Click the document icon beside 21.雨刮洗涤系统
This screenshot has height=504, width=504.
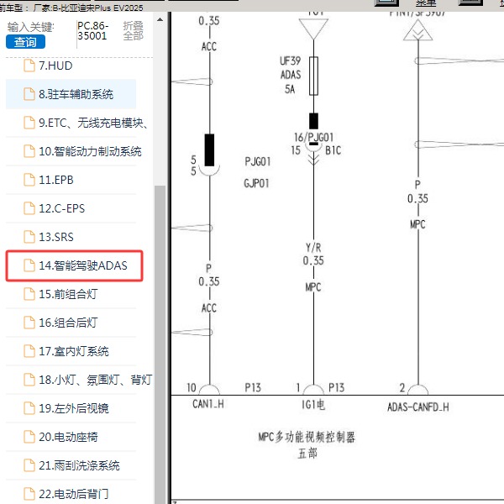click(29, 465)
